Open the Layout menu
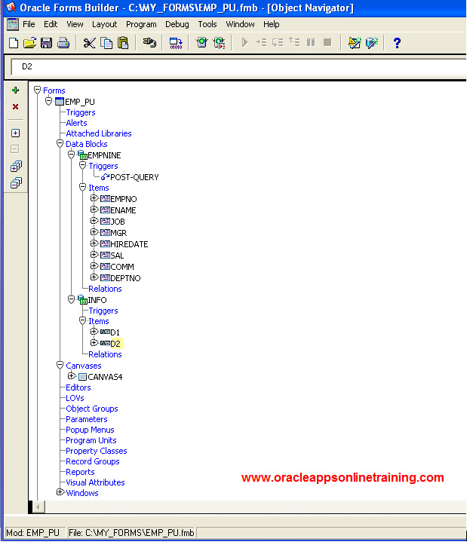This screenshot has width=467, height=545. pyautogui.click(x=104, y=24)
